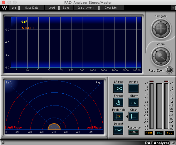Navigate down with the bottom arrow
This screenshot has height=145, width=176.
(161, 36)
